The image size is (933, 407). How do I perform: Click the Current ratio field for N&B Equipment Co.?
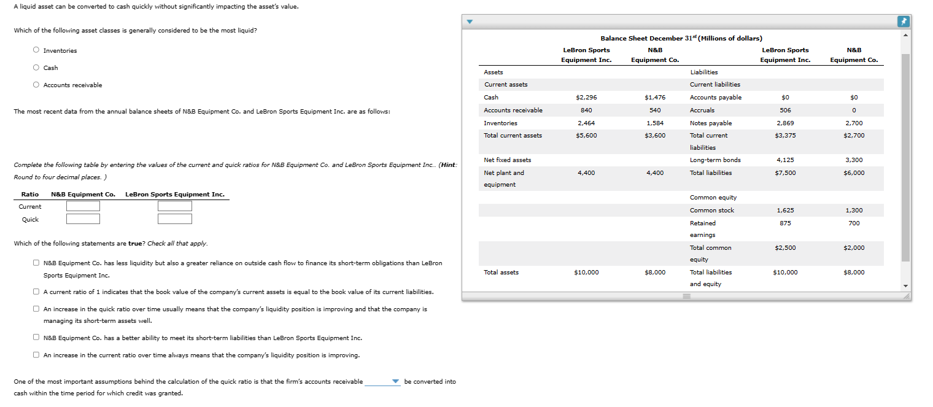point(83,206)
